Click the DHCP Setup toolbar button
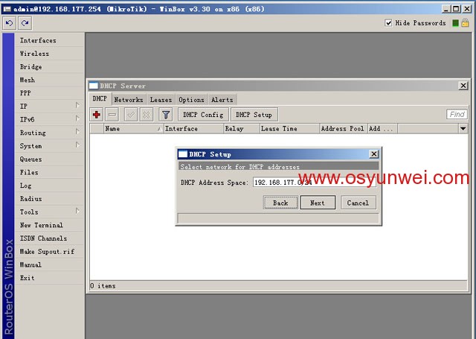The height and width of the screenshot is (339, 476). click(254, 115)
